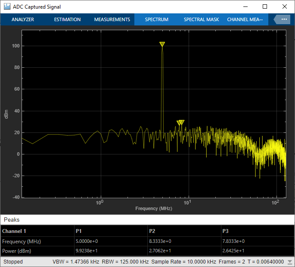Open the Analyzer tab
This screenshot has width=295, height=267.
pyautogui.click(x=23, y=19)
